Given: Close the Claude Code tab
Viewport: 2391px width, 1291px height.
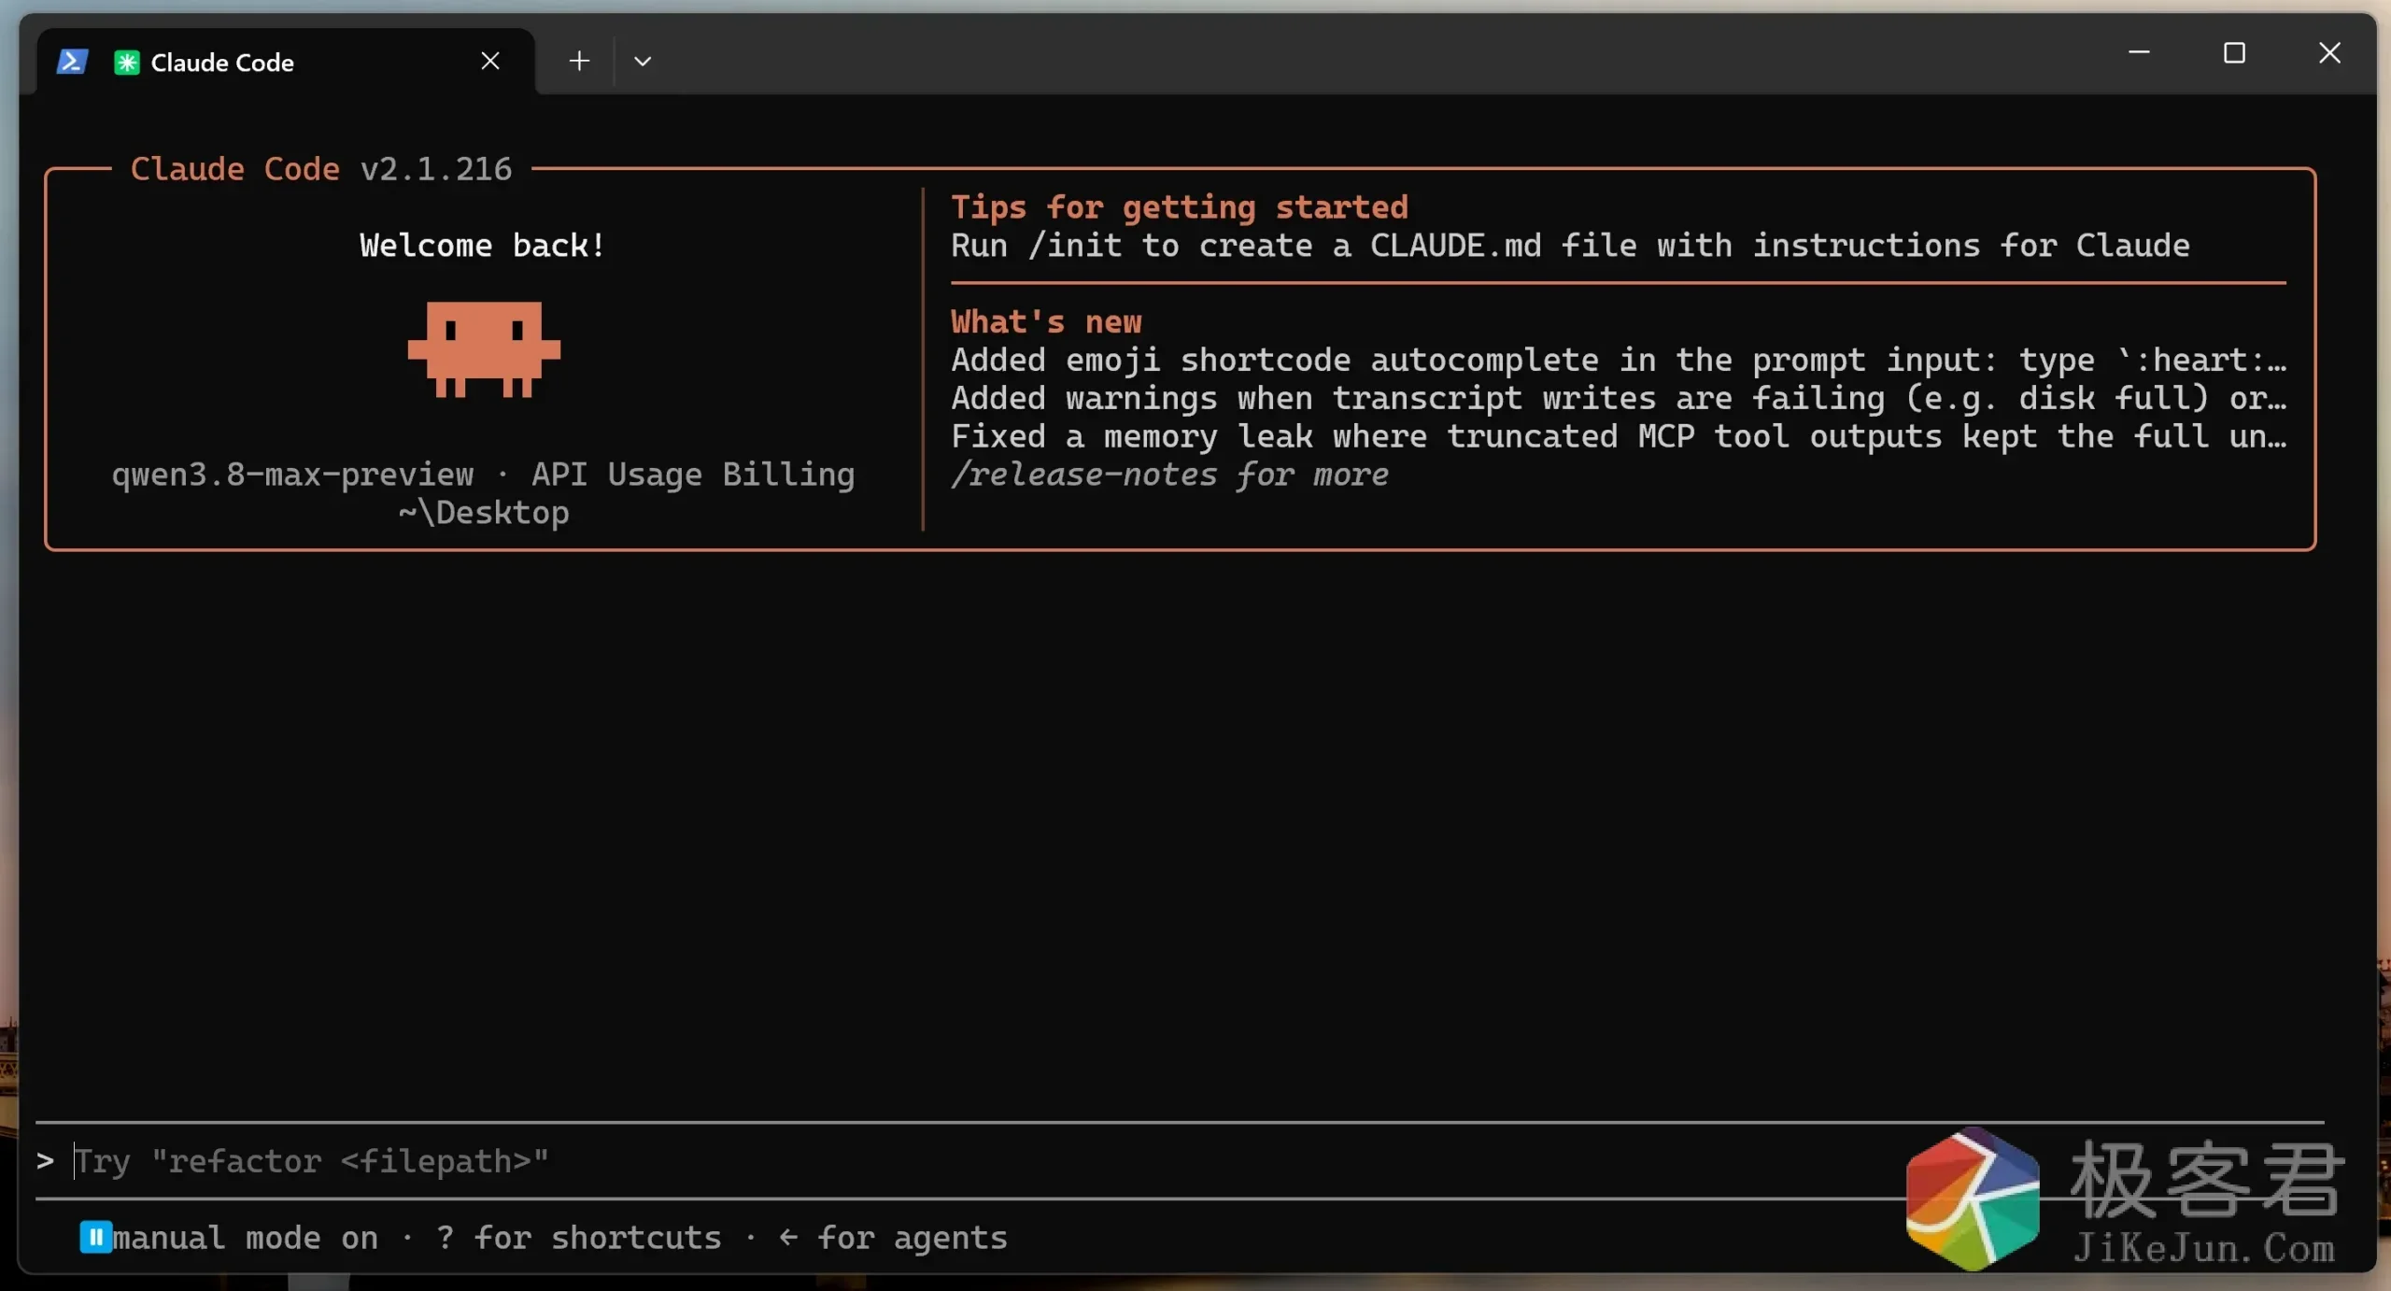Looking at the screenshot, I should (490, 62).
